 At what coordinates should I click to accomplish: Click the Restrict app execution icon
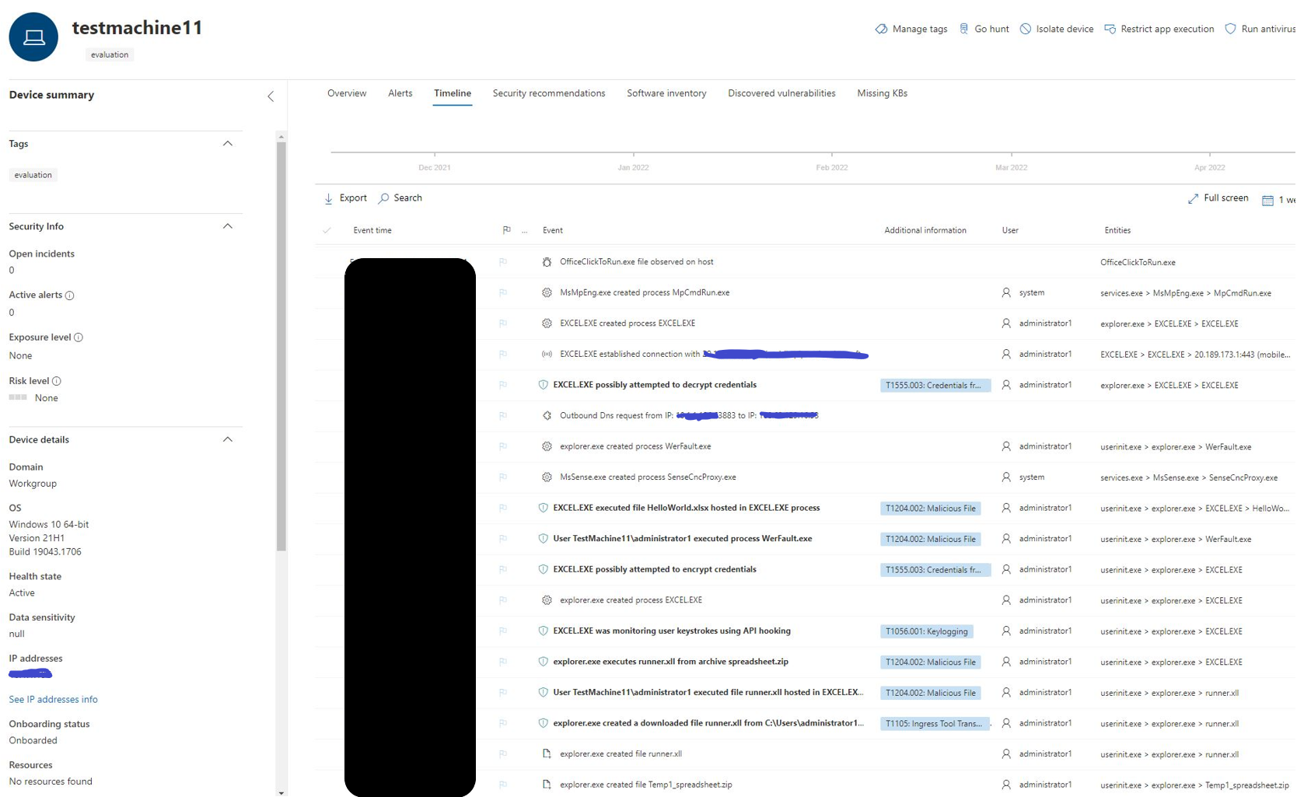pyautogui.click(x=1110, y=29)
